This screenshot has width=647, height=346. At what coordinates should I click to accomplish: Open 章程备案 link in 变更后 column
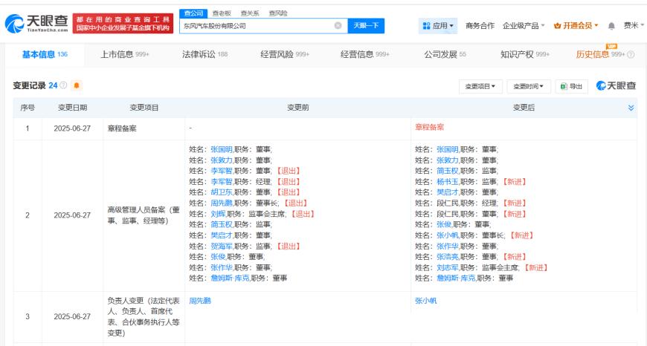click(429, 127)
